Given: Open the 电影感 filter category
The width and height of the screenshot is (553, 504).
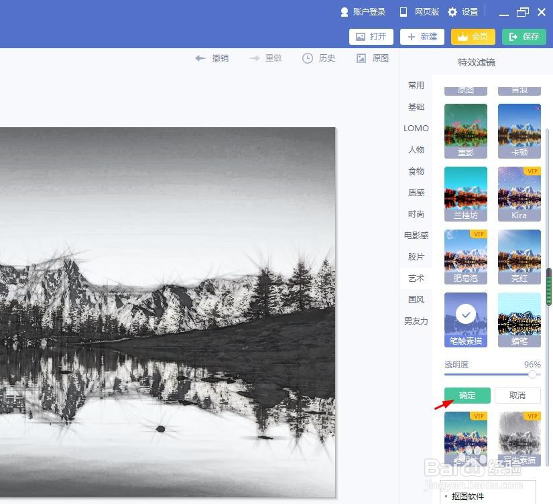Looking at the screenshot, I should point(416,236).
